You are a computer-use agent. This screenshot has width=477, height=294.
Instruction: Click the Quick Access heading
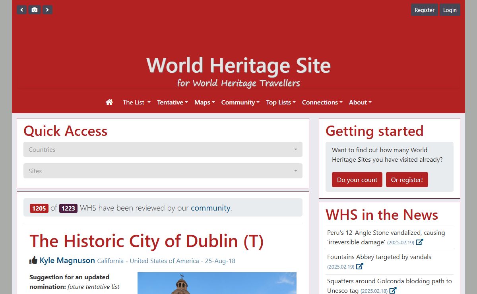coord(66,131)
